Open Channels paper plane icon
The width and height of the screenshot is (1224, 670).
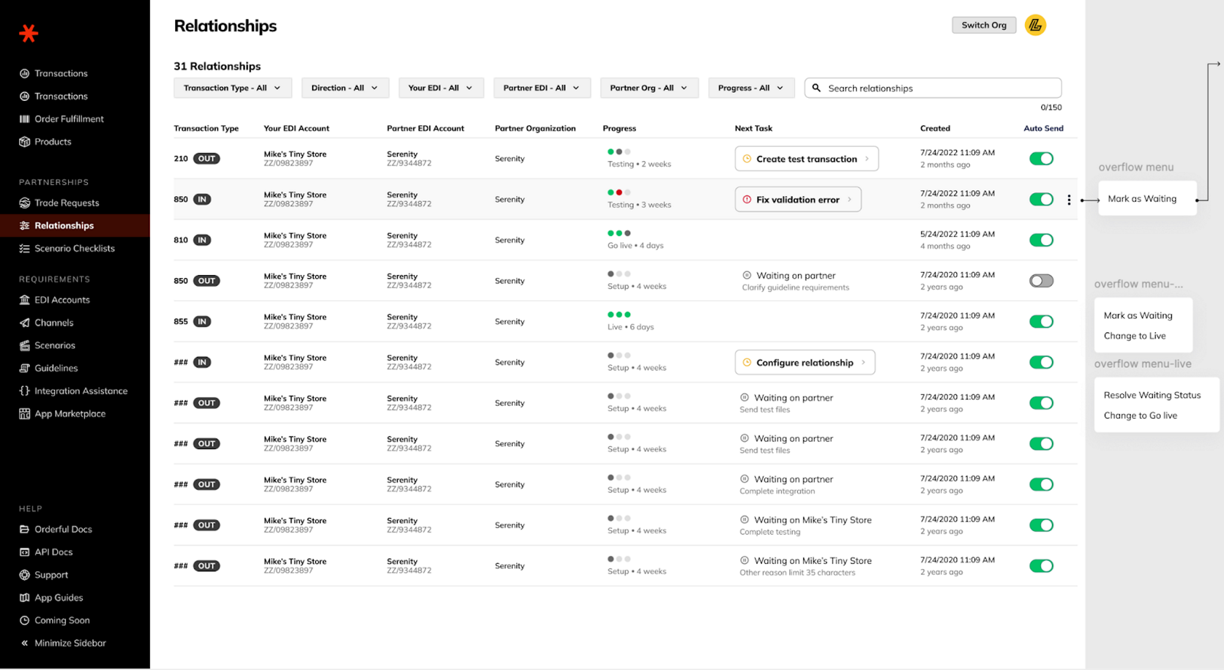point(24,323)
